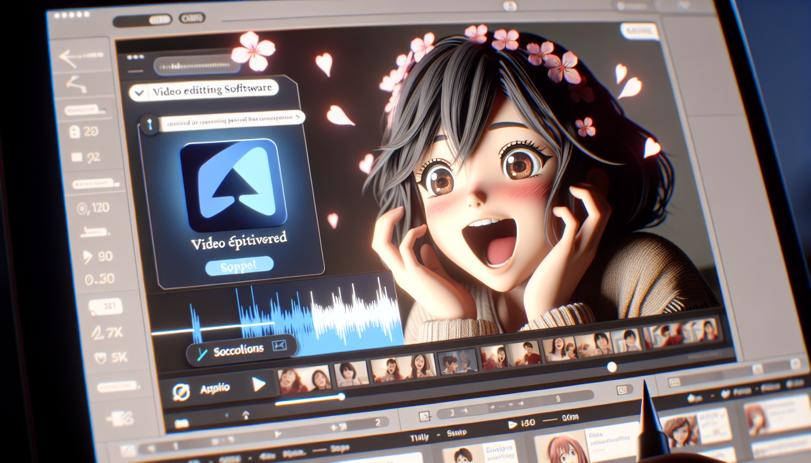The image size is (811, 463).
Task: Expand the description field's right arrow
Action: pyautogui.click(x=297, y=117)
